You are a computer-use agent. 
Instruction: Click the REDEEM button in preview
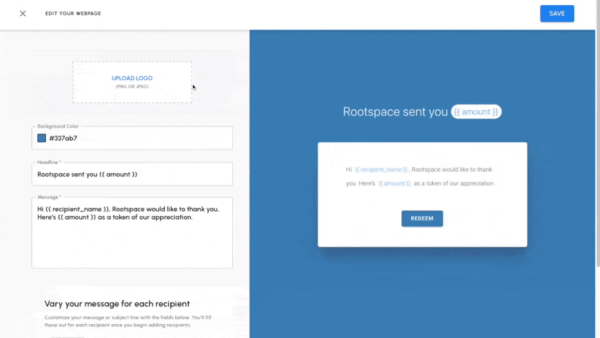[422, 219]
